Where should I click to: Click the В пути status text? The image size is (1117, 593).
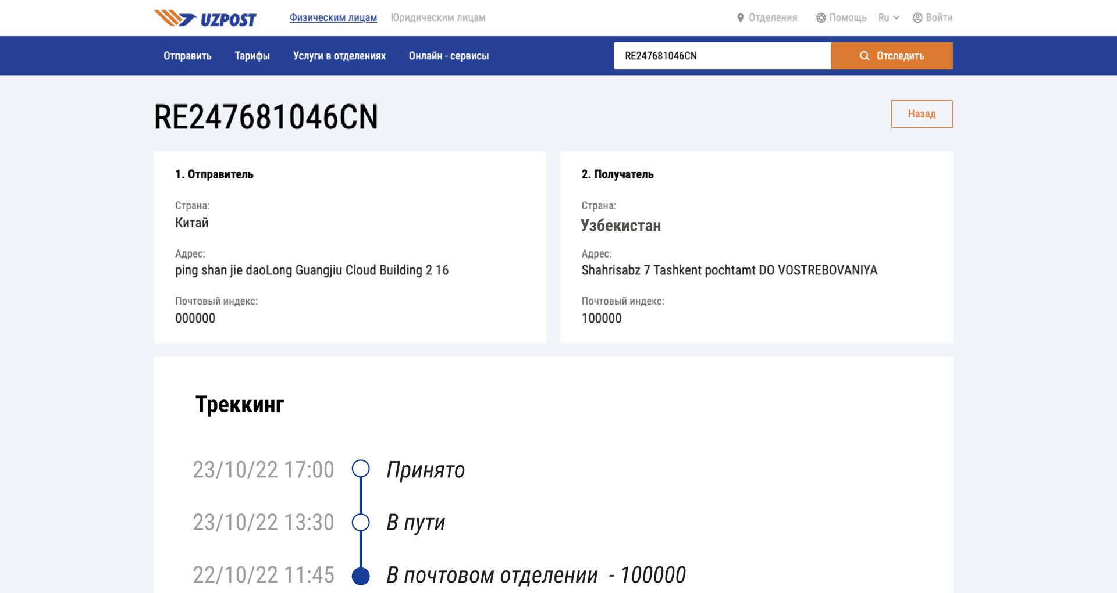pos(415,523)
